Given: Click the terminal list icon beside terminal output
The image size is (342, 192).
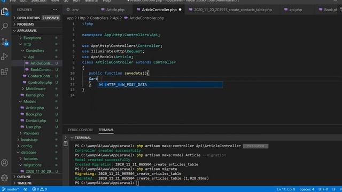Looking at the screenshot, I should pyautogui.click(x=66, y=143).
